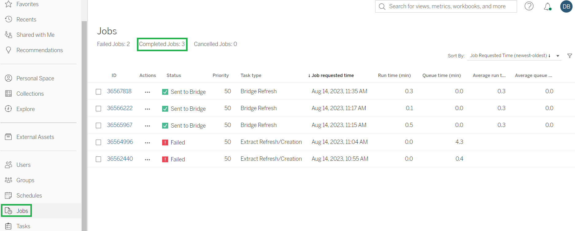Open actions ellipsis for job 36566222
The height and width of the screenshot is (231, 575).
coord(147,109)
